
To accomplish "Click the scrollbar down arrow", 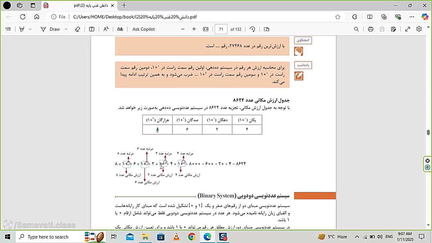I will (428, 225).
